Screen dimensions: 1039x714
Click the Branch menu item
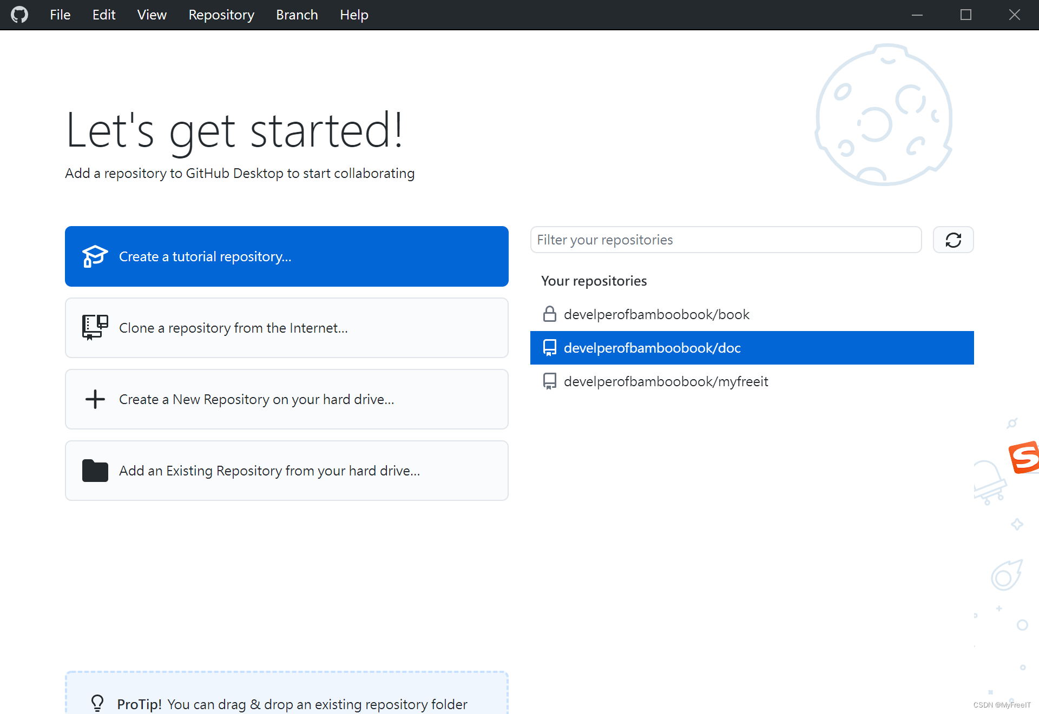click(297, 15)
